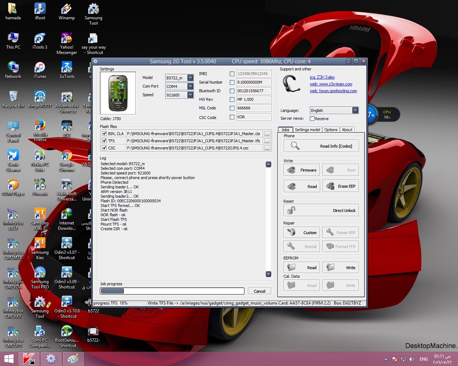
Task: Open the Samsung Tool gear icon near Winamp
Action: tap(93, 14)
